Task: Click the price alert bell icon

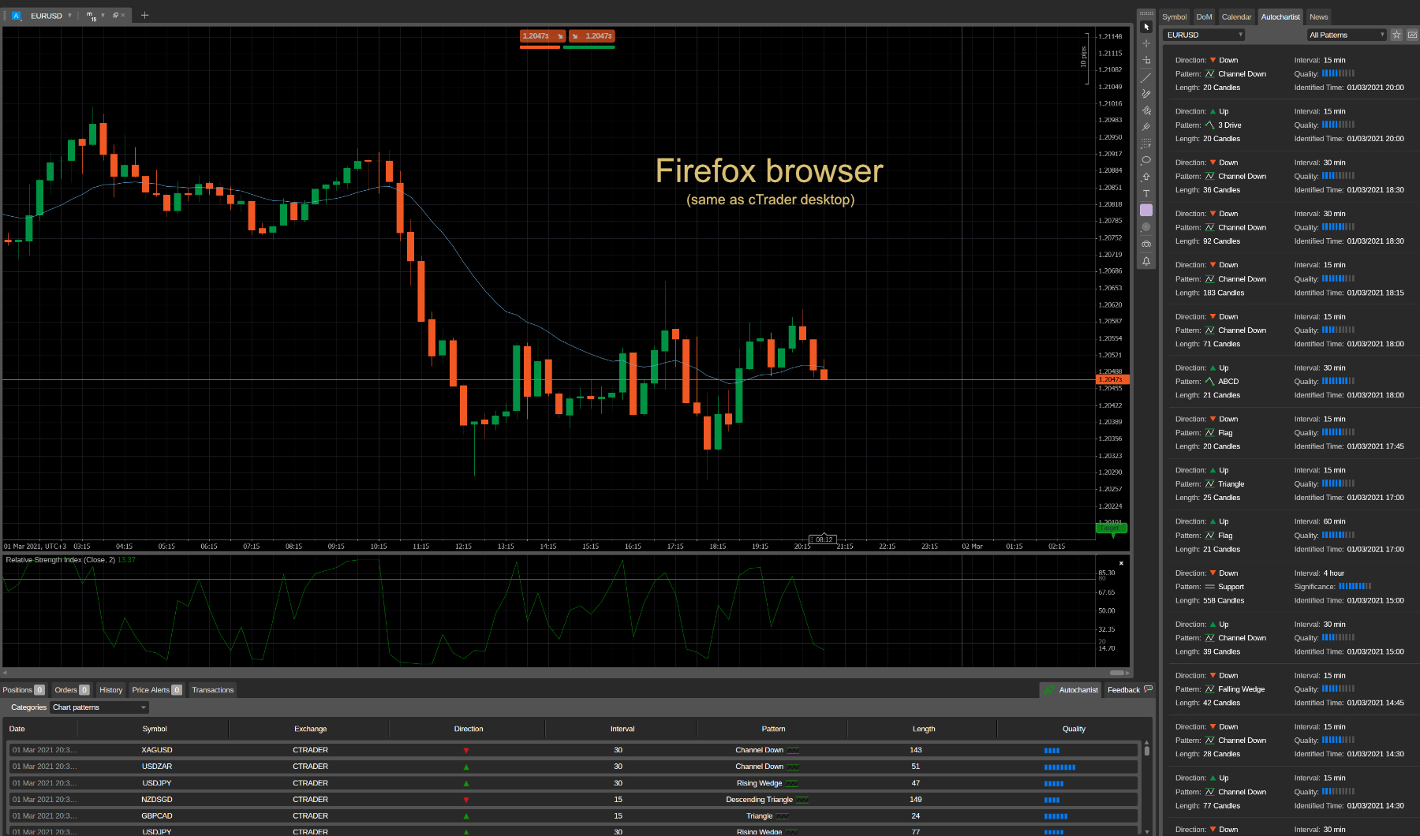Action: tap(1146, 261)
